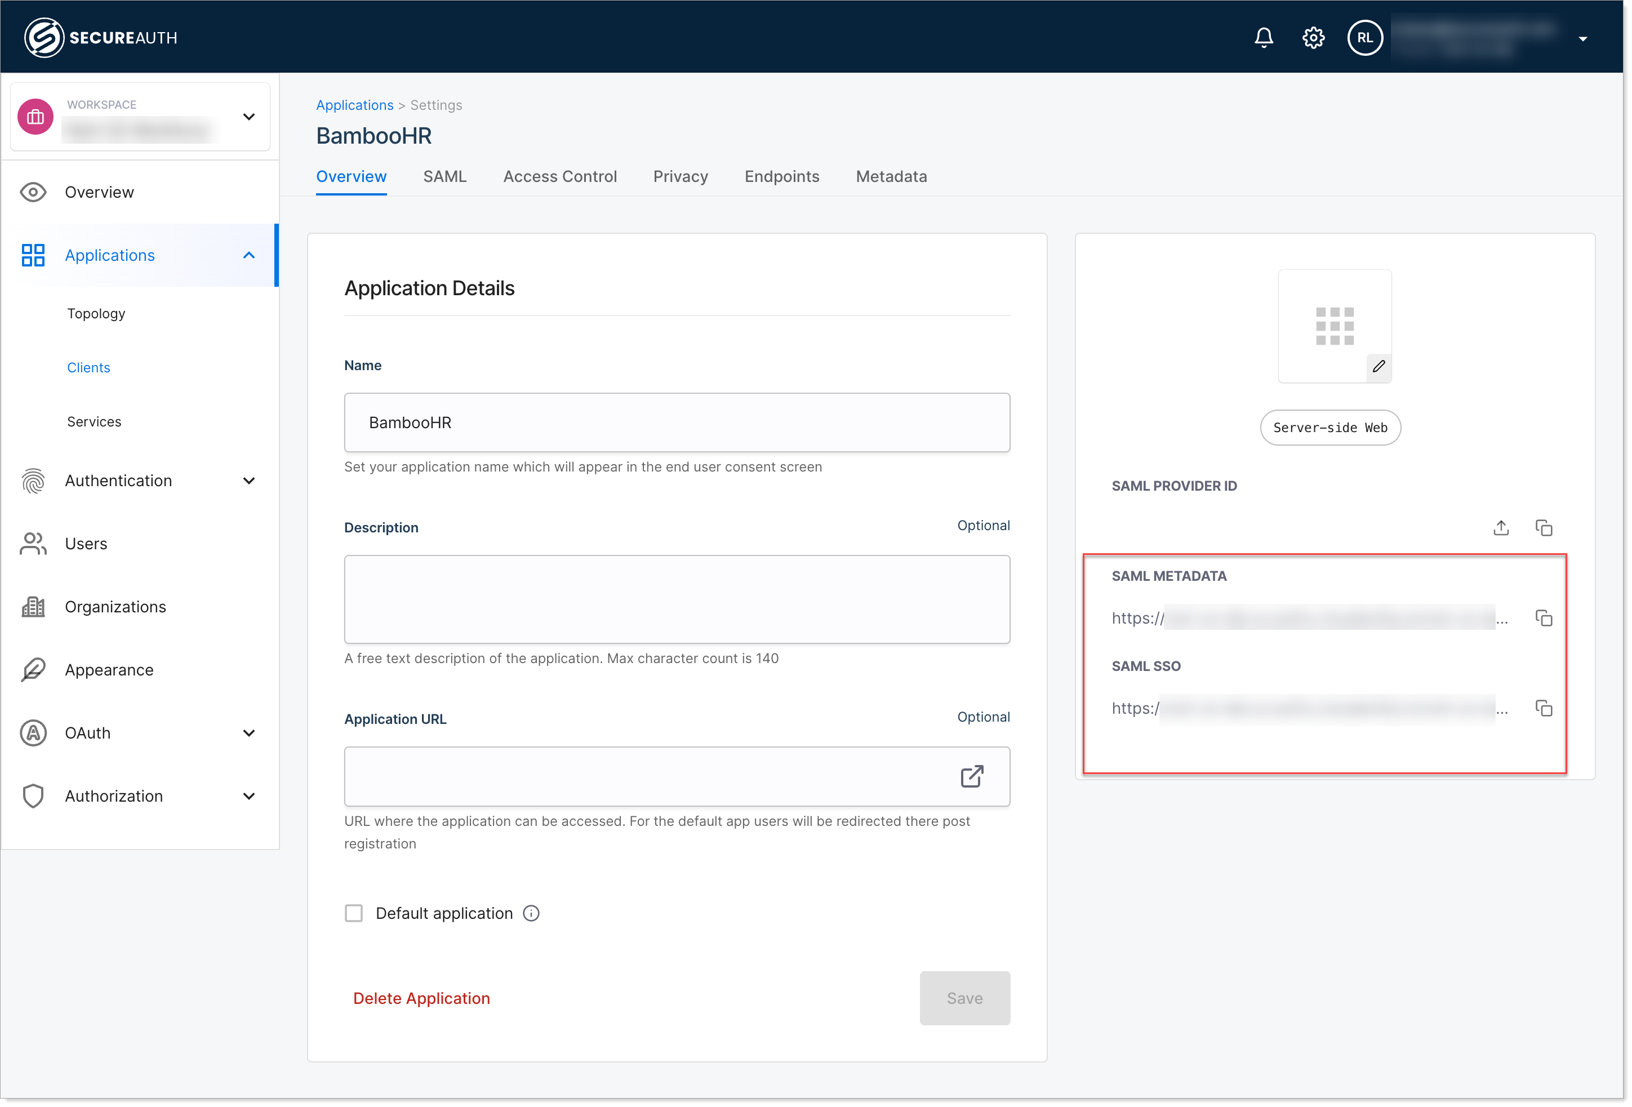Click the Settings breadcrumb text

(x=436, y=105)
